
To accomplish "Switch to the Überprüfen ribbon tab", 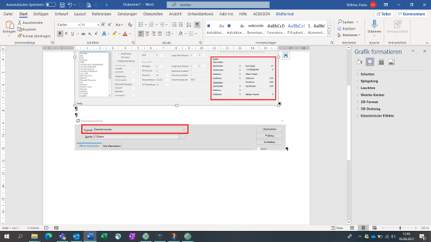I will [153, 14].
